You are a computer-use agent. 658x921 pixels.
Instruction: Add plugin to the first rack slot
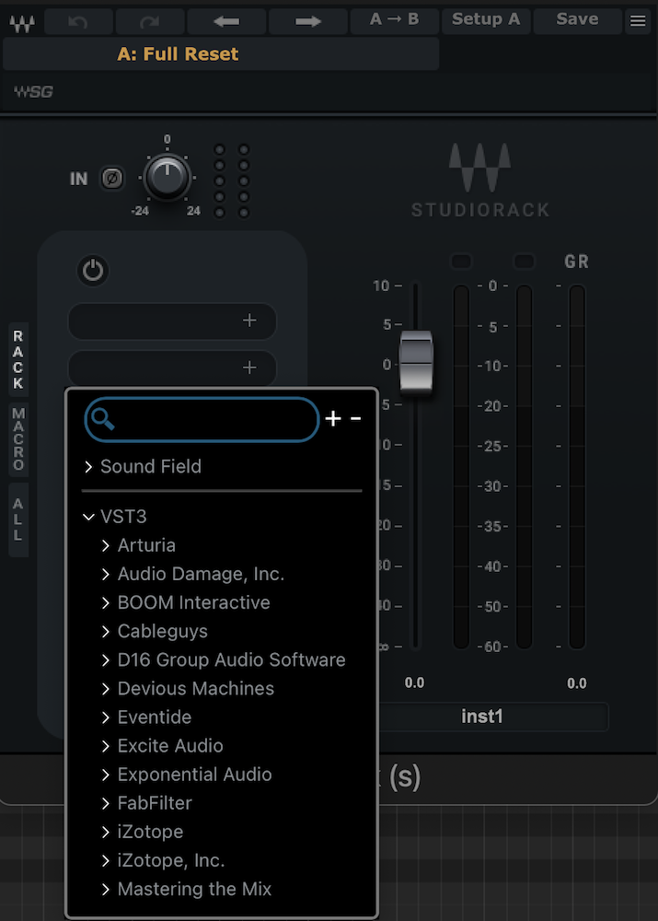pos(172,321)
